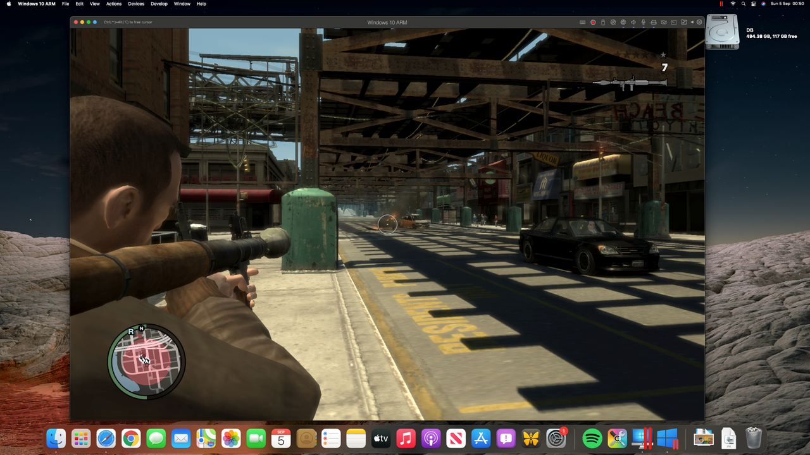Open Parallels Desktop icon in the Dock
Screen dimensions: 810x455
click(642, 438)
